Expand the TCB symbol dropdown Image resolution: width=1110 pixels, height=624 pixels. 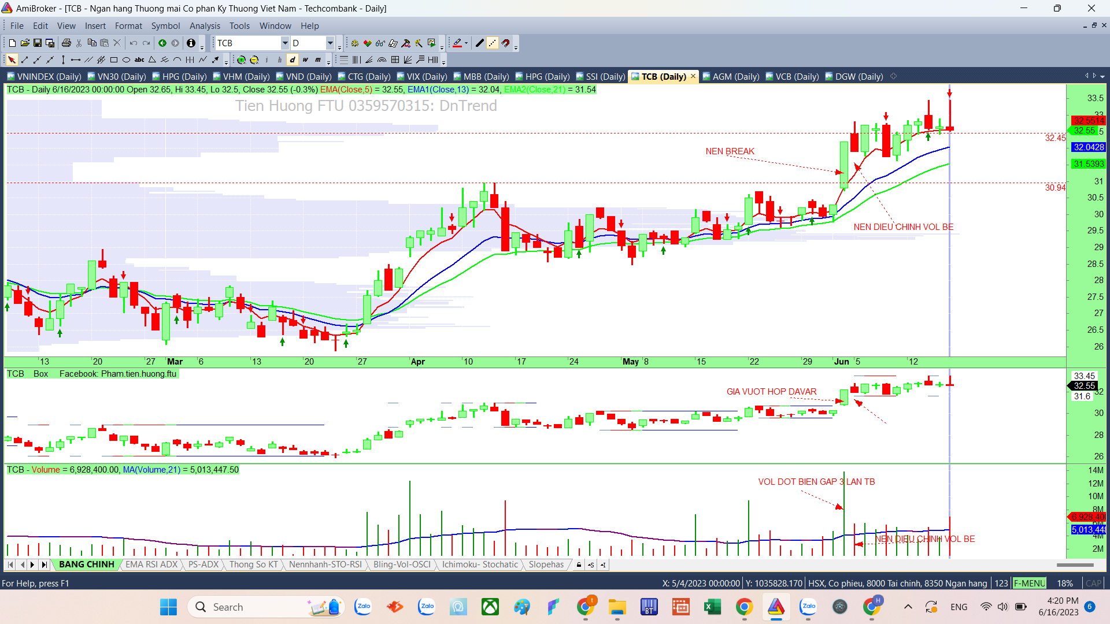coord(284,43)
